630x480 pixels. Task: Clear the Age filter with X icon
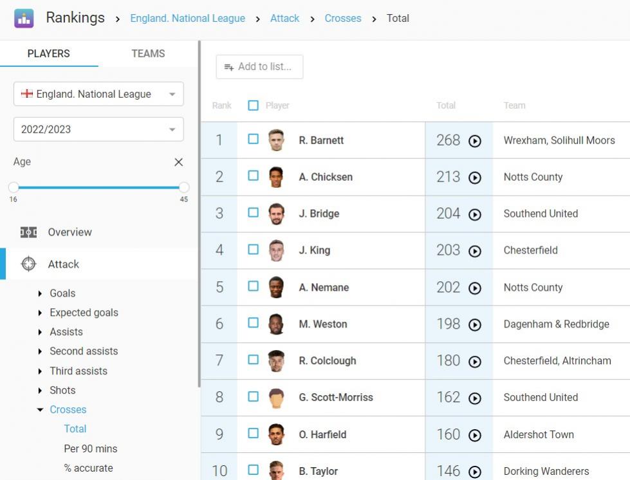(179, 162)
